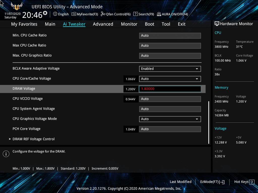Open the Advanced tab
The height and width of the screenshot is (193, 258).
[x=103, y=24]
